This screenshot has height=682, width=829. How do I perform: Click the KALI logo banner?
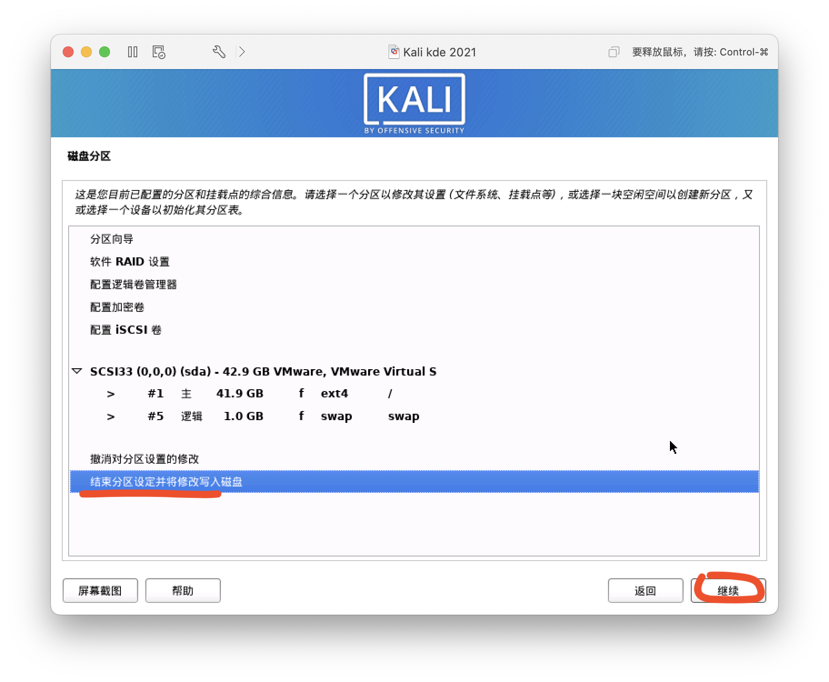[x=414, y=104]
